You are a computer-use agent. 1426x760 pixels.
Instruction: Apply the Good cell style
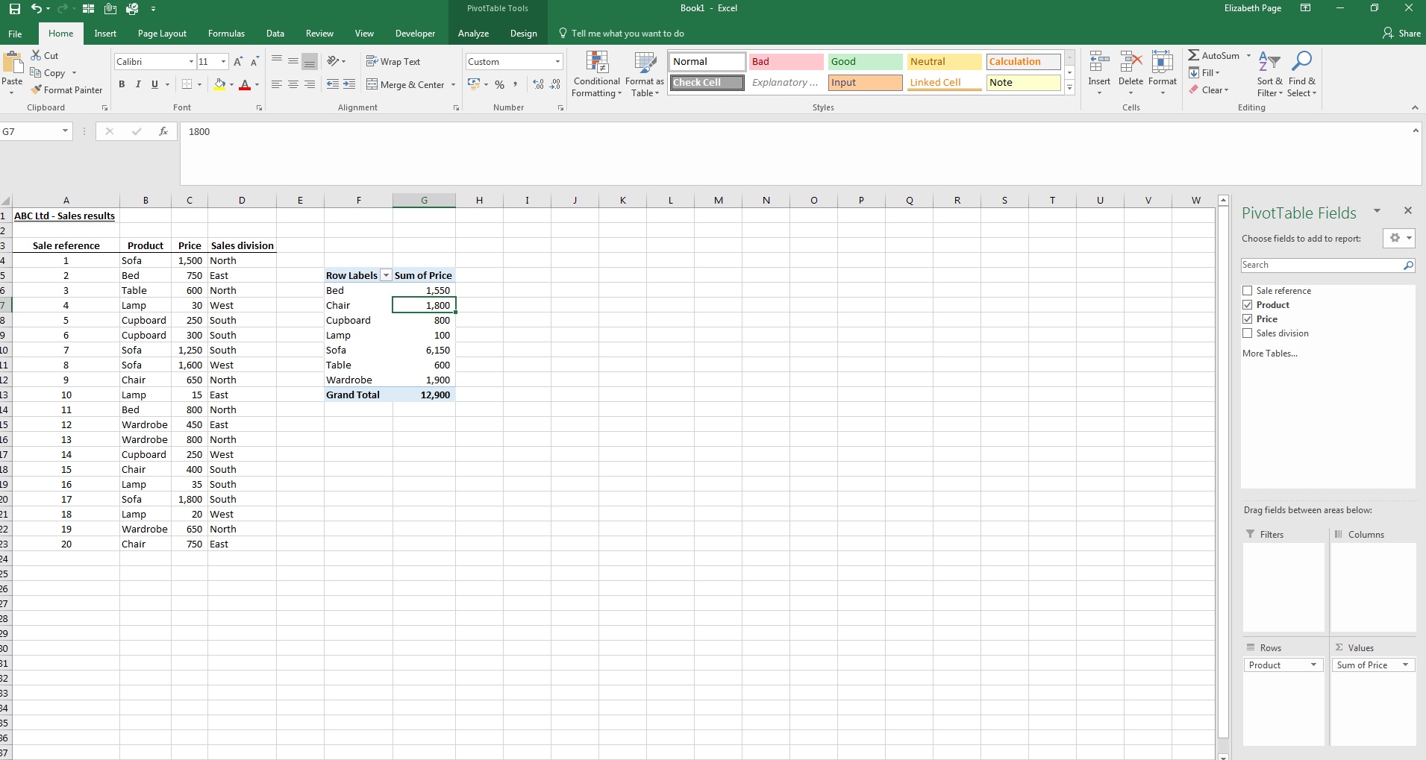[x=865, y=61]
